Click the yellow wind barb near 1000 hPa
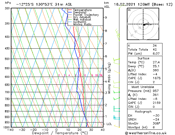Image resolution: width=175 pixels, height=135 pixels. (117, 126)
